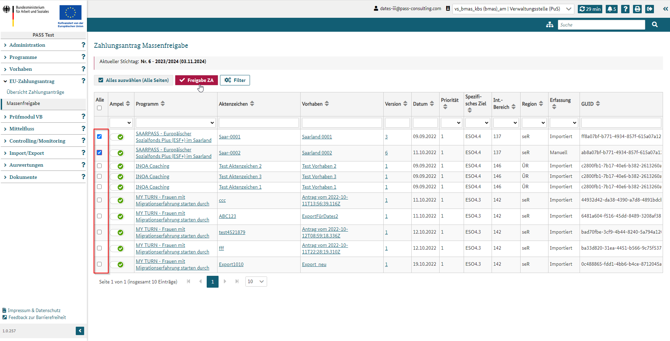
Task: Sort table by Ampel column
Action: tap(128, 104)
